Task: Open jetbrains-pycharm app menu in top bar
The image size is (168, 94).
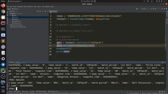Action: (x=15, y=1)
